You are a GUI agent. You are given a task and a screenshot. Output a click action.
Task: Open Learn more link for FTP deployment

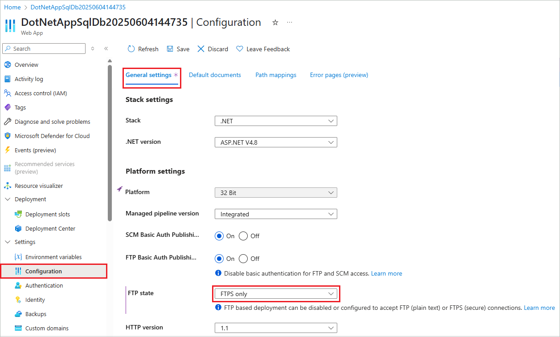click(540, 308)
